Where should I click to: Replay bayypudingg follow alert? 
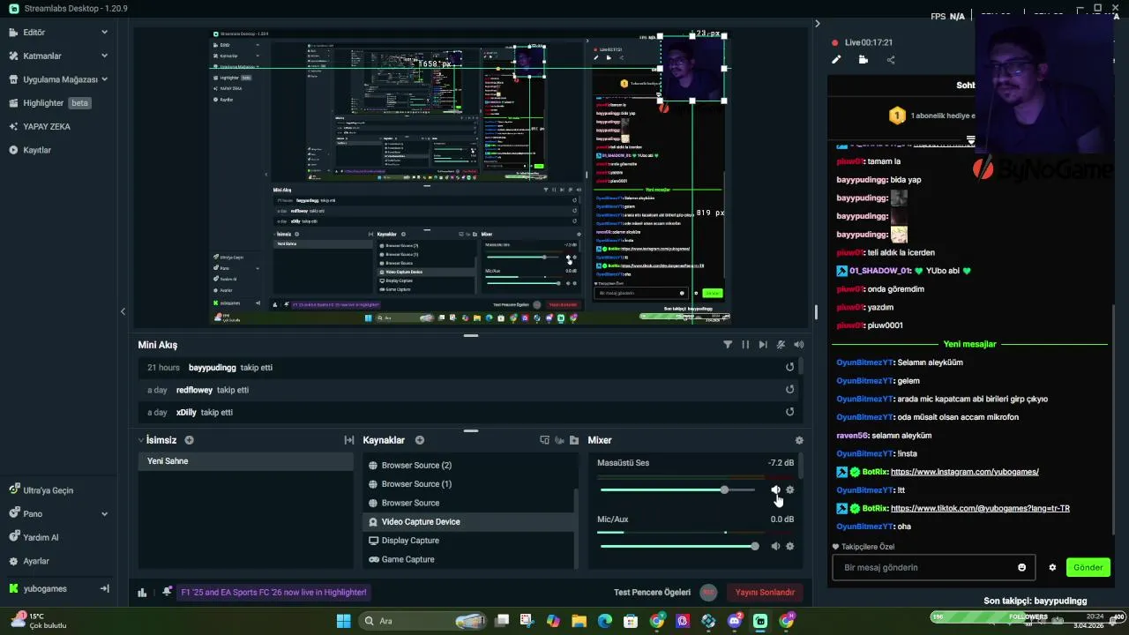[x=789, y=367]
